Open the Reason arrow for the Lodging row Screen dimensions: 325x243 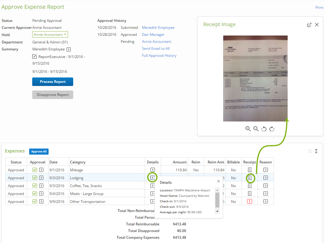click(265, 178)
